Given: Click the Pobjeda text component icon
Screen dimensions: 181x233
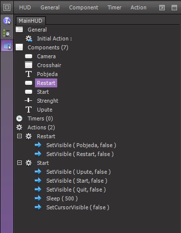Looking at the screenshot, I should coord(29,74).
